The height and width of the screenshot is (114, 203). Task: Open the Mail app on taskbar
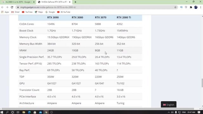[x=41, y=112]
